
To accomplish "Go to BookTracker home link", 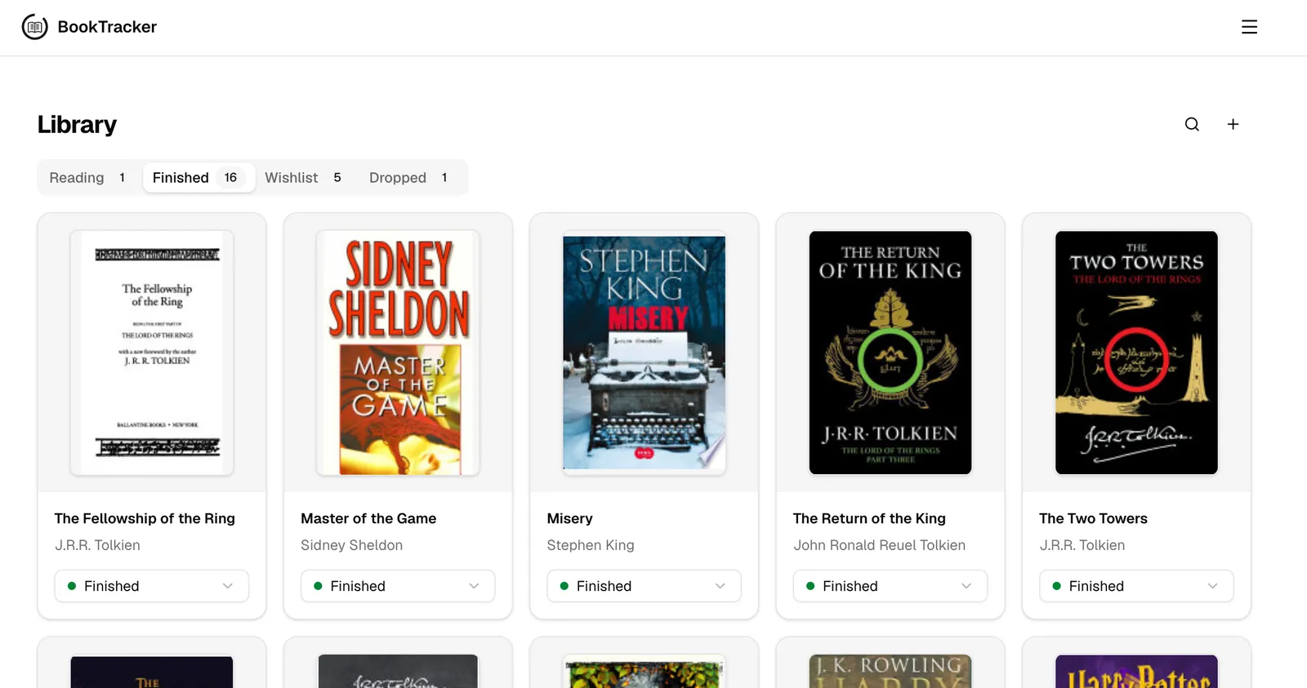I will click(89, 27).
